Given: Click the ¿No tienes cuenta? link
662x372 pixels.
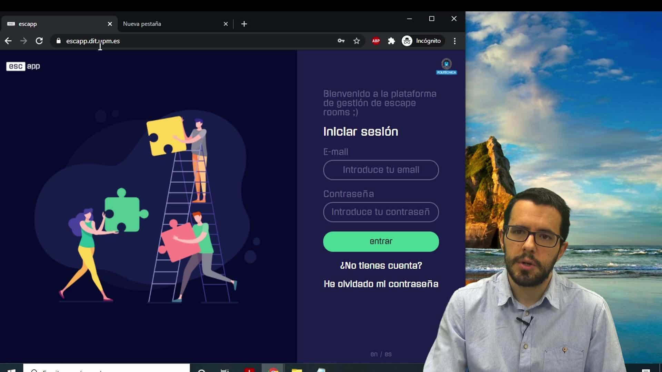Looking at the screenshot, I should 381,266.
